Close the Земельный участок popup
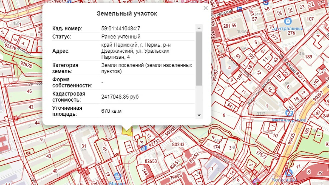Viewport: 329px width, 185px height. click(x=206, y=8)
